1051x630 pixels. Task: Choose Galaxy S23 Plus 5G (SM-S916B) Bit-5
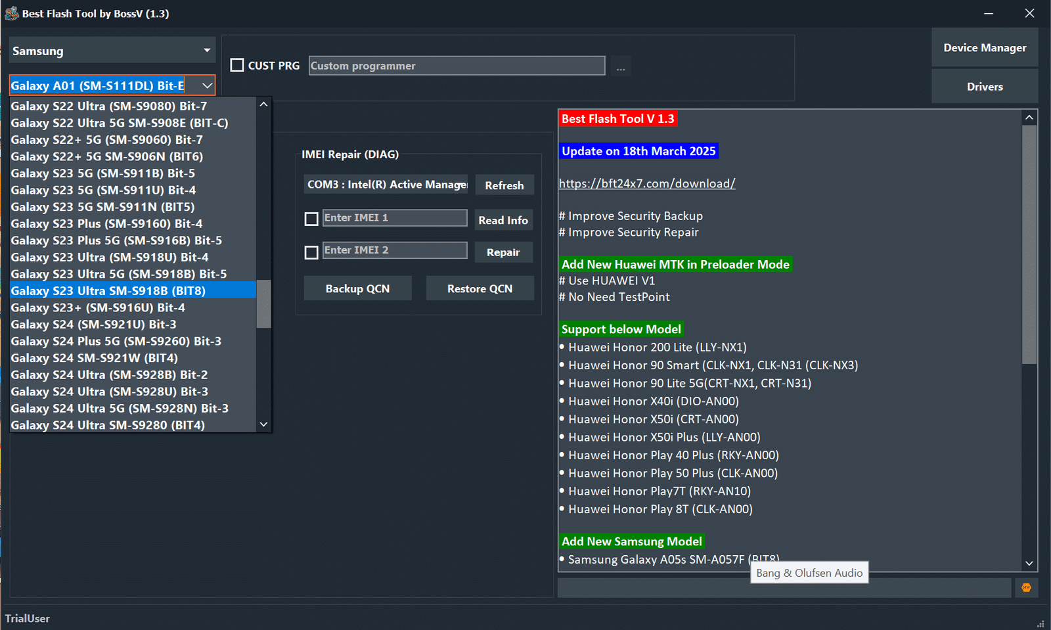(x=133, y=240)
